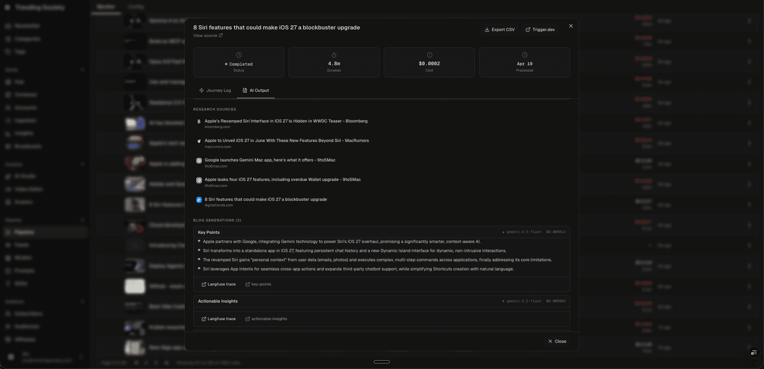Screen dimensions: 764x369
Task: Click the clock icon in the Status card
Action: [x=238, y=55]
